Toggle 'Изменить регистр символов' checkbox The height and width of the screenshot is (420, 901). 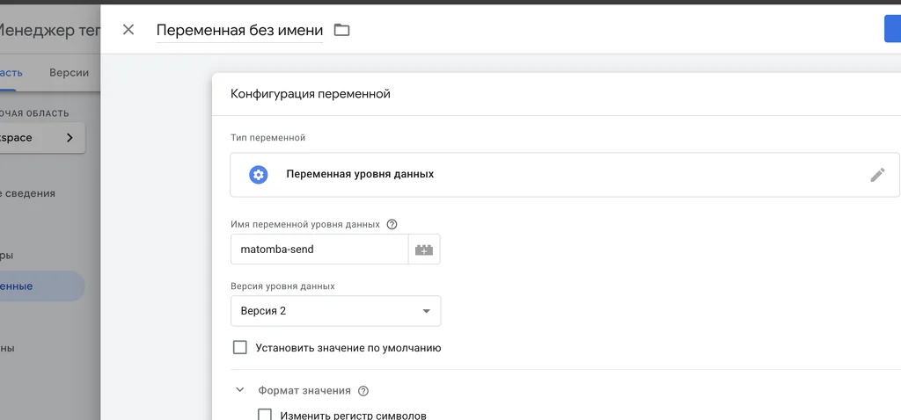pos(264,415)
